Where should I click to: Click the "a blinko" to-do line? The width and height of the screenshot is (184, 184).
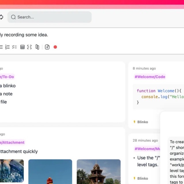(8, 86)
